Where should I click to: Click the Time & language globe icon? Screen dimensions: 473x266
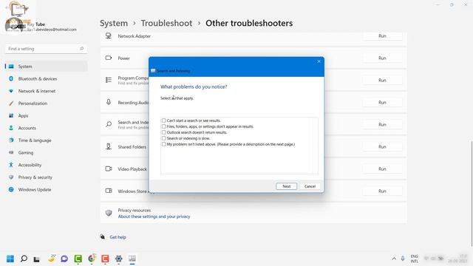click(x=11, y=140)
